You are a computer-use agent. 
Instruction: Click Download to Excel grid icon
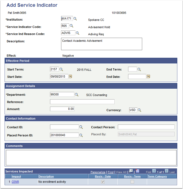tap(137, 171)
